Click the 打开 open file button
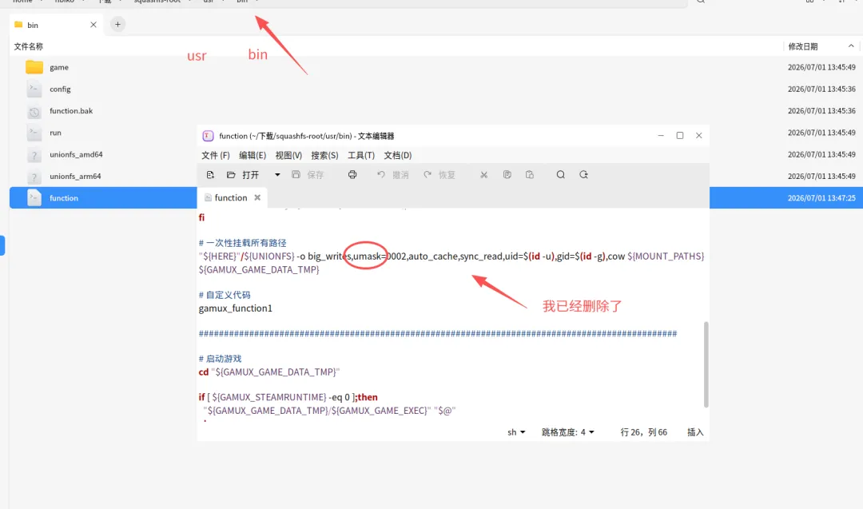The height and width of the screenshot is (509, 863). pos(243,175)
